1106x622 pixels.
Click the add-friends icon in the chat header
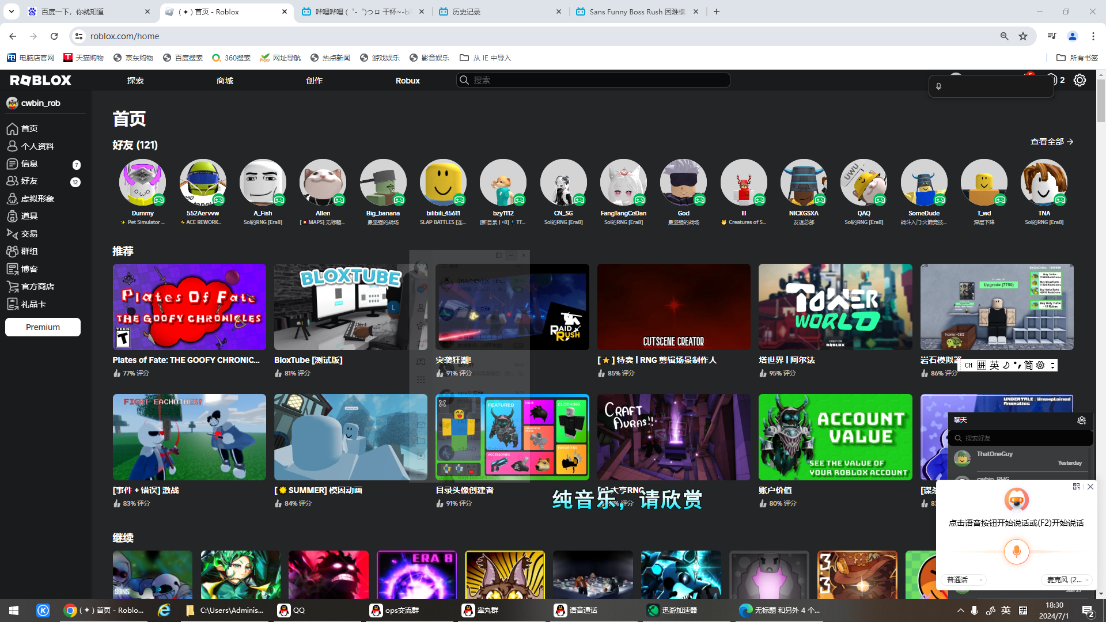(1081, 420)
